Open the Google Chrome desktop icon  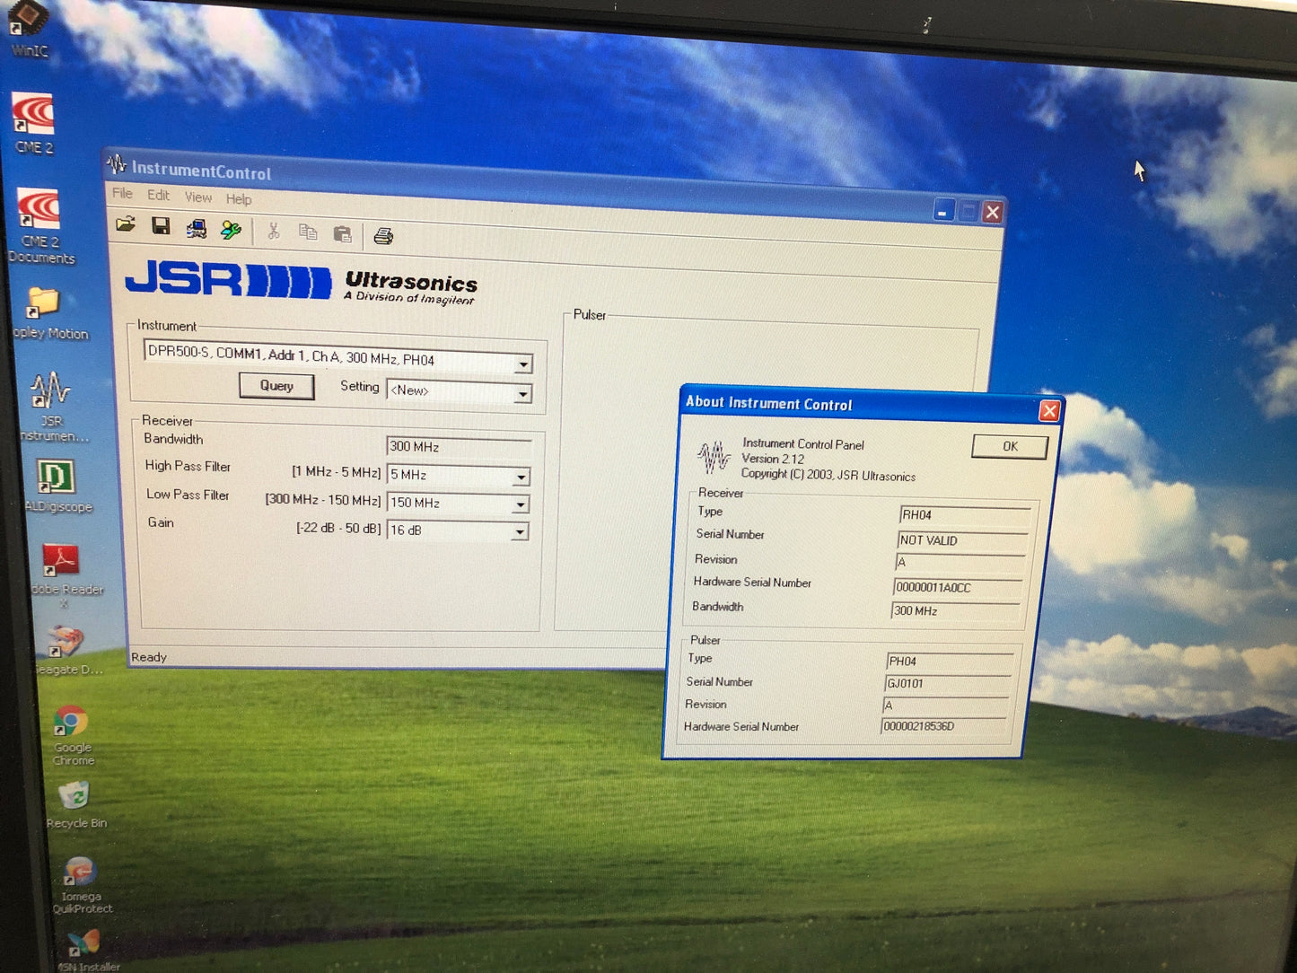coord(72,732)
